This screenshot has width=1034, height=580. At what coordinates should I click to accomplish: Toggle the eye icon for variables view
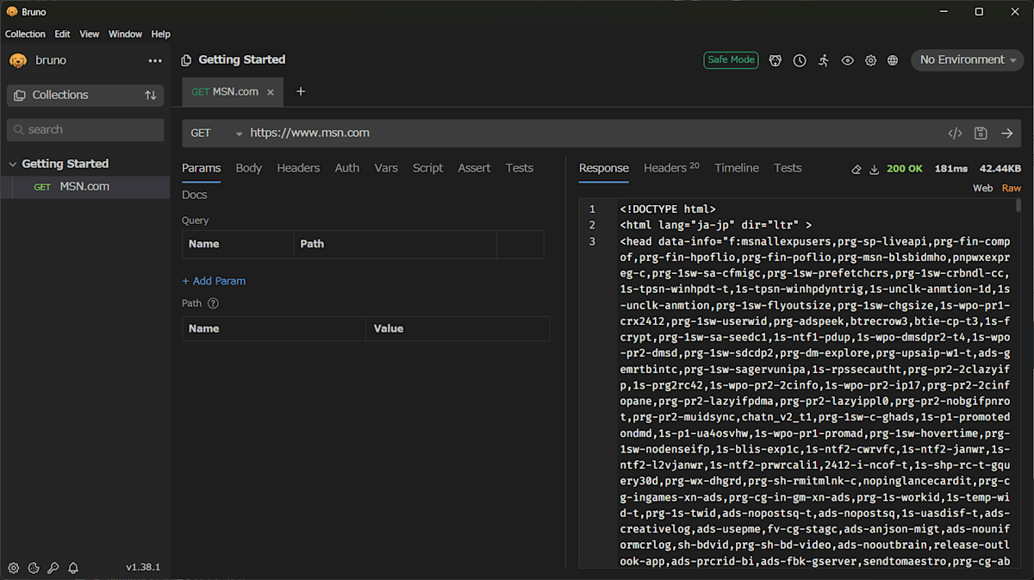pos(848,60)
